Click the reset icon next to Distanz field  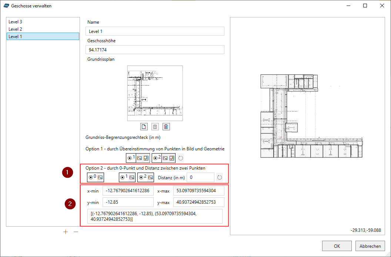(x=220, y=177)
